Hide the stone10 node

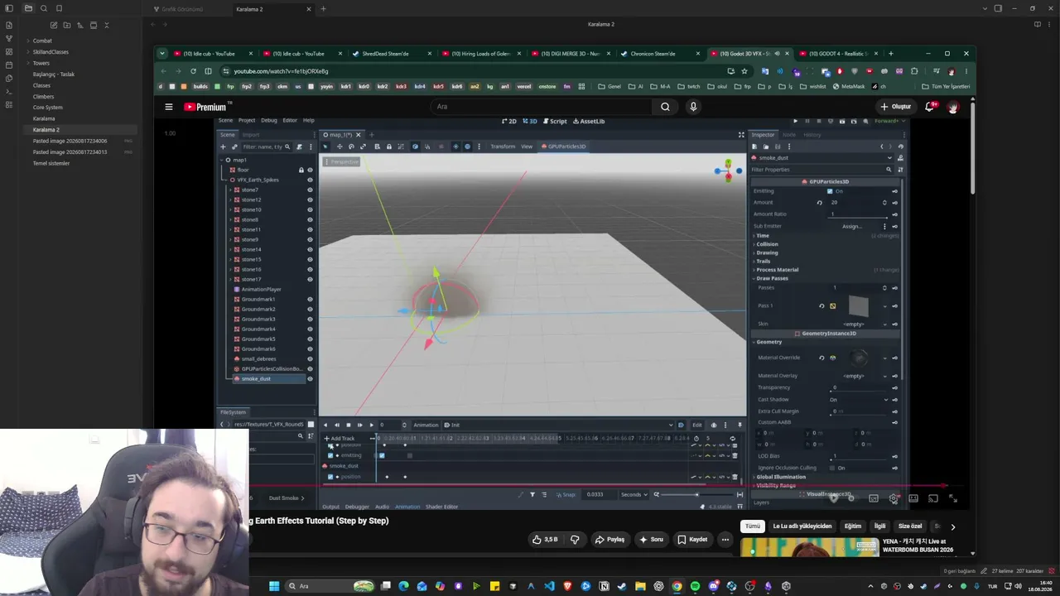click(x=311, y=209)
